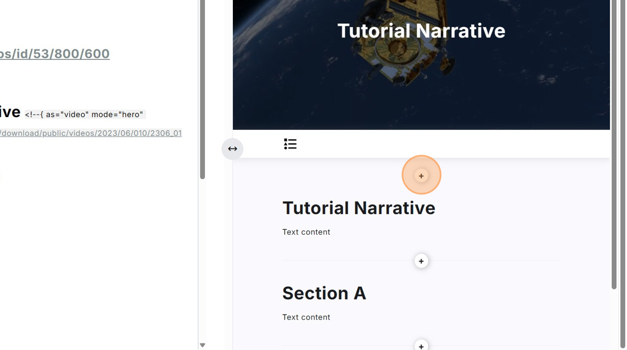
Task: Click the editor scrollbar down arrow
Action: click(202, 346)
